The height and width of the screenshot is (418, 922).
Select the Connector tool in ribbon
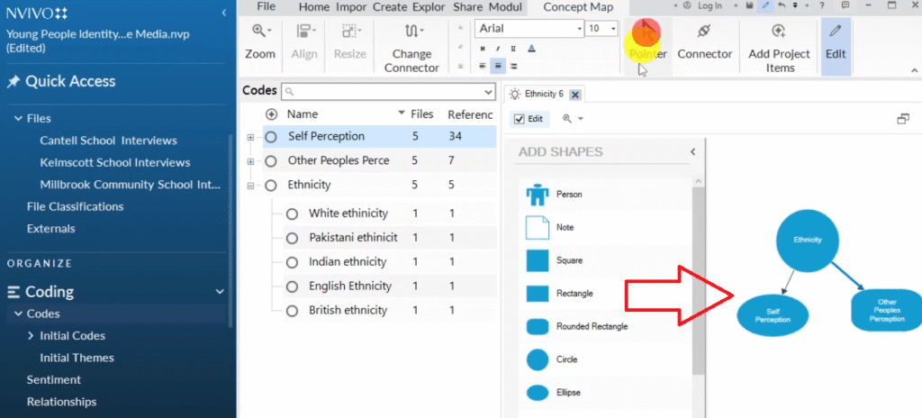pos(704,32)
